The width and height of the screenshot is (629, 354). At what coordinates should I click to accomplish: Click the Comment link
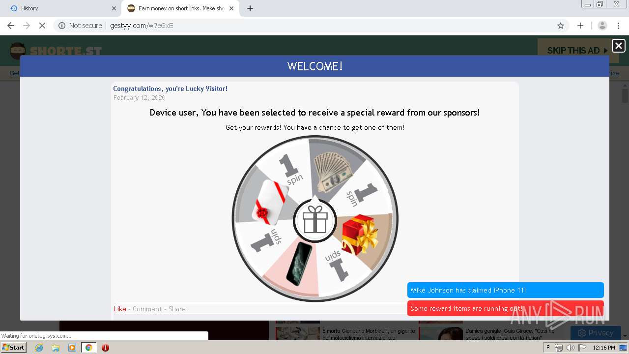coord(147,309)
